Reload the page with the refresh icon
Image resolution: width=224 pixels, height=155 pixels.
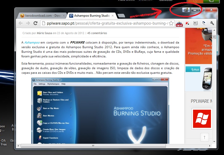[35, 23]
